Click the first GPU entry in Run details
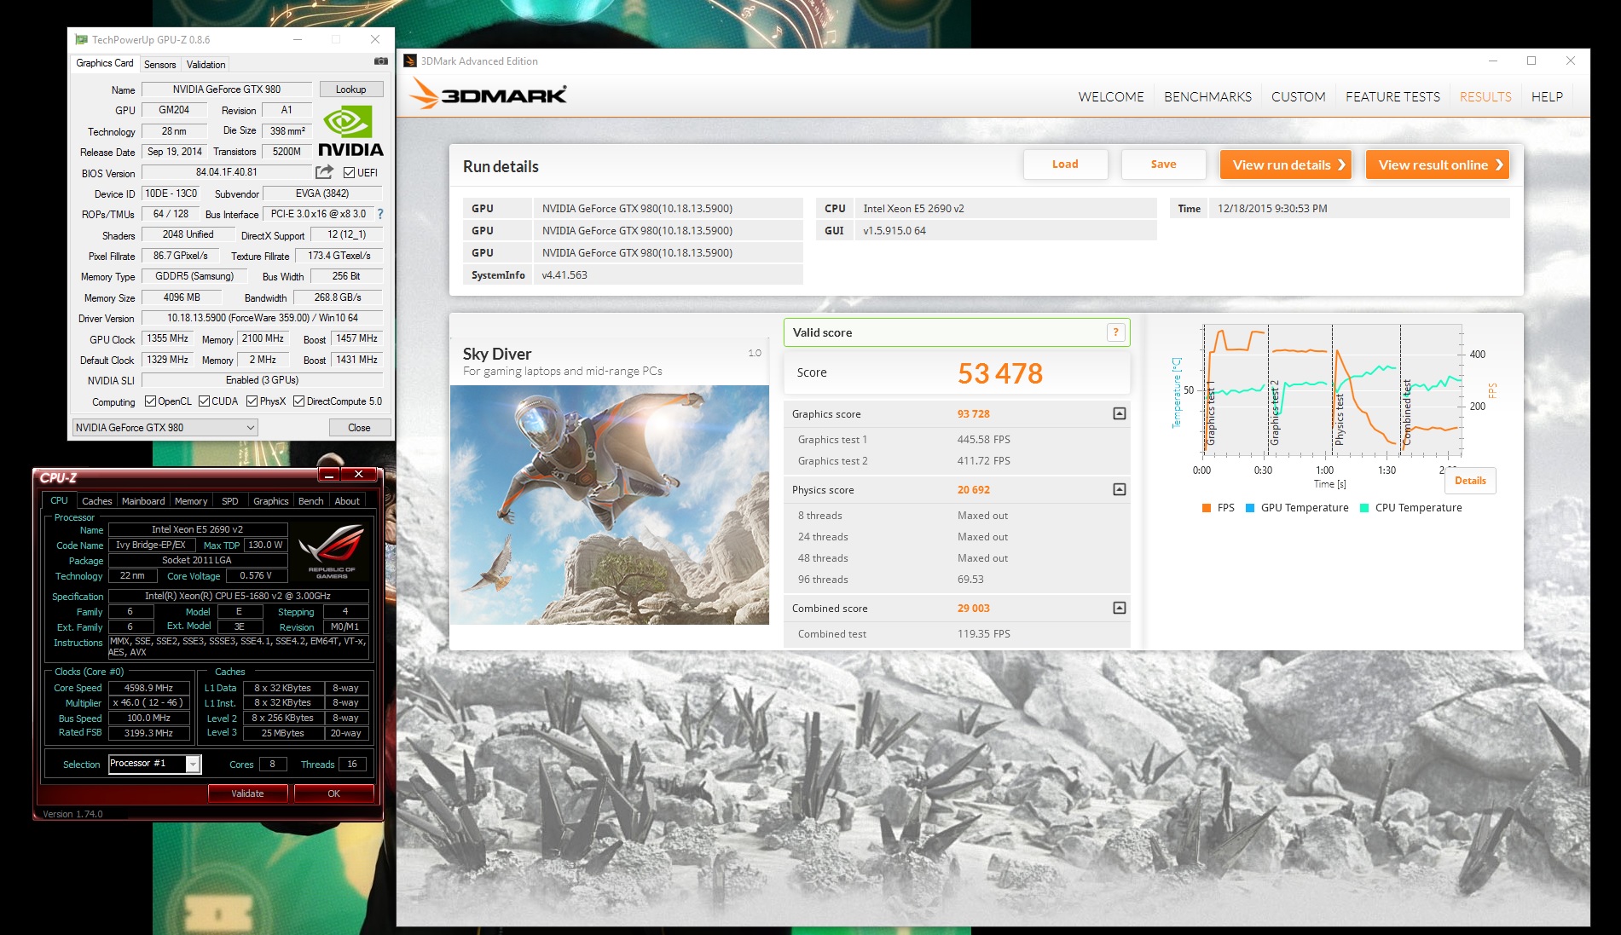 (x=633, y=208)
